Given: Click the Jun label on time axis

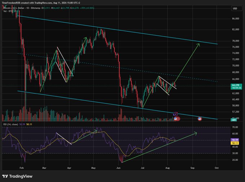Looking at the screenshot, I should [118, 168].
